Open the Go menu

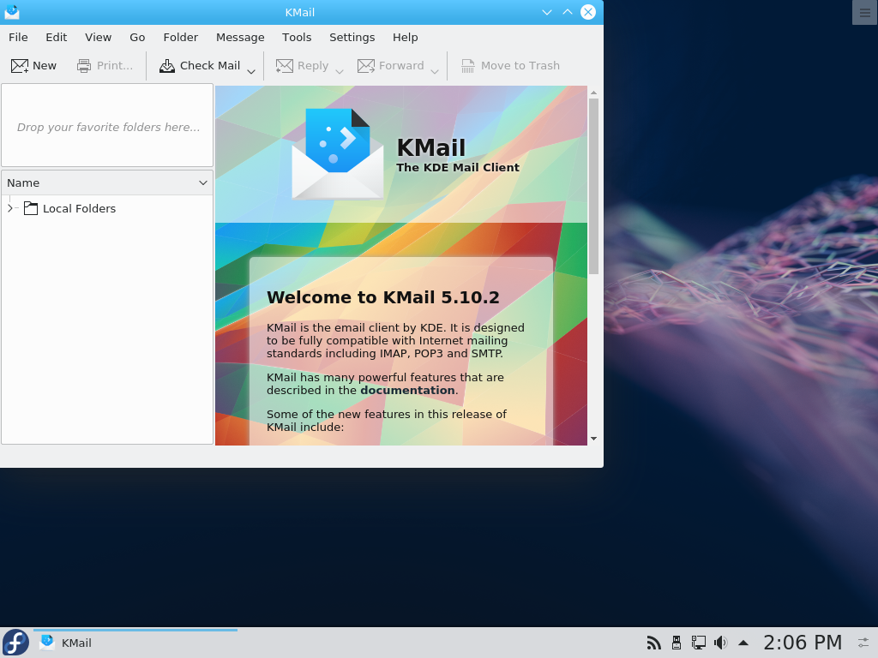click(x=137, y=38)
